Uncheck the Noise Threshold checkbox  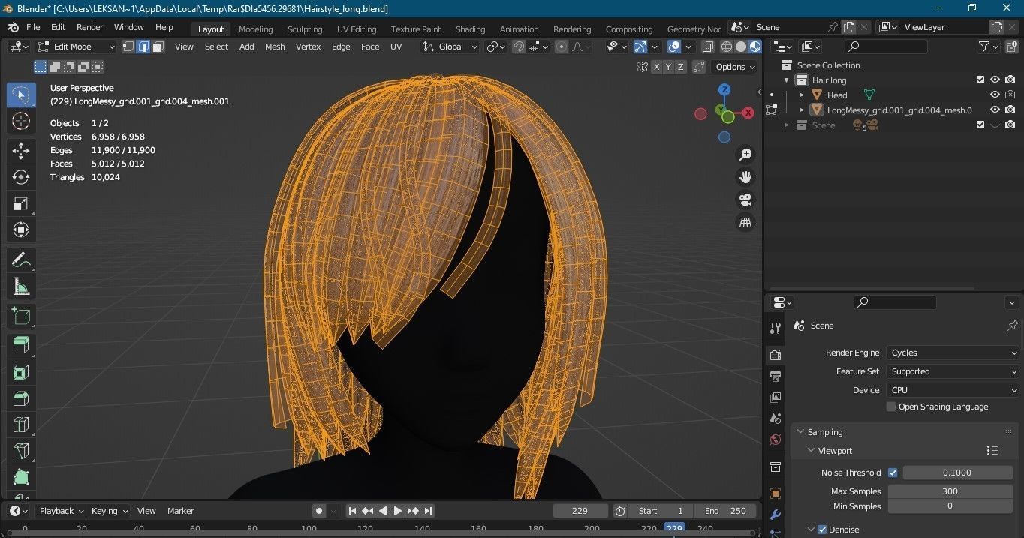tap(893, 473)
